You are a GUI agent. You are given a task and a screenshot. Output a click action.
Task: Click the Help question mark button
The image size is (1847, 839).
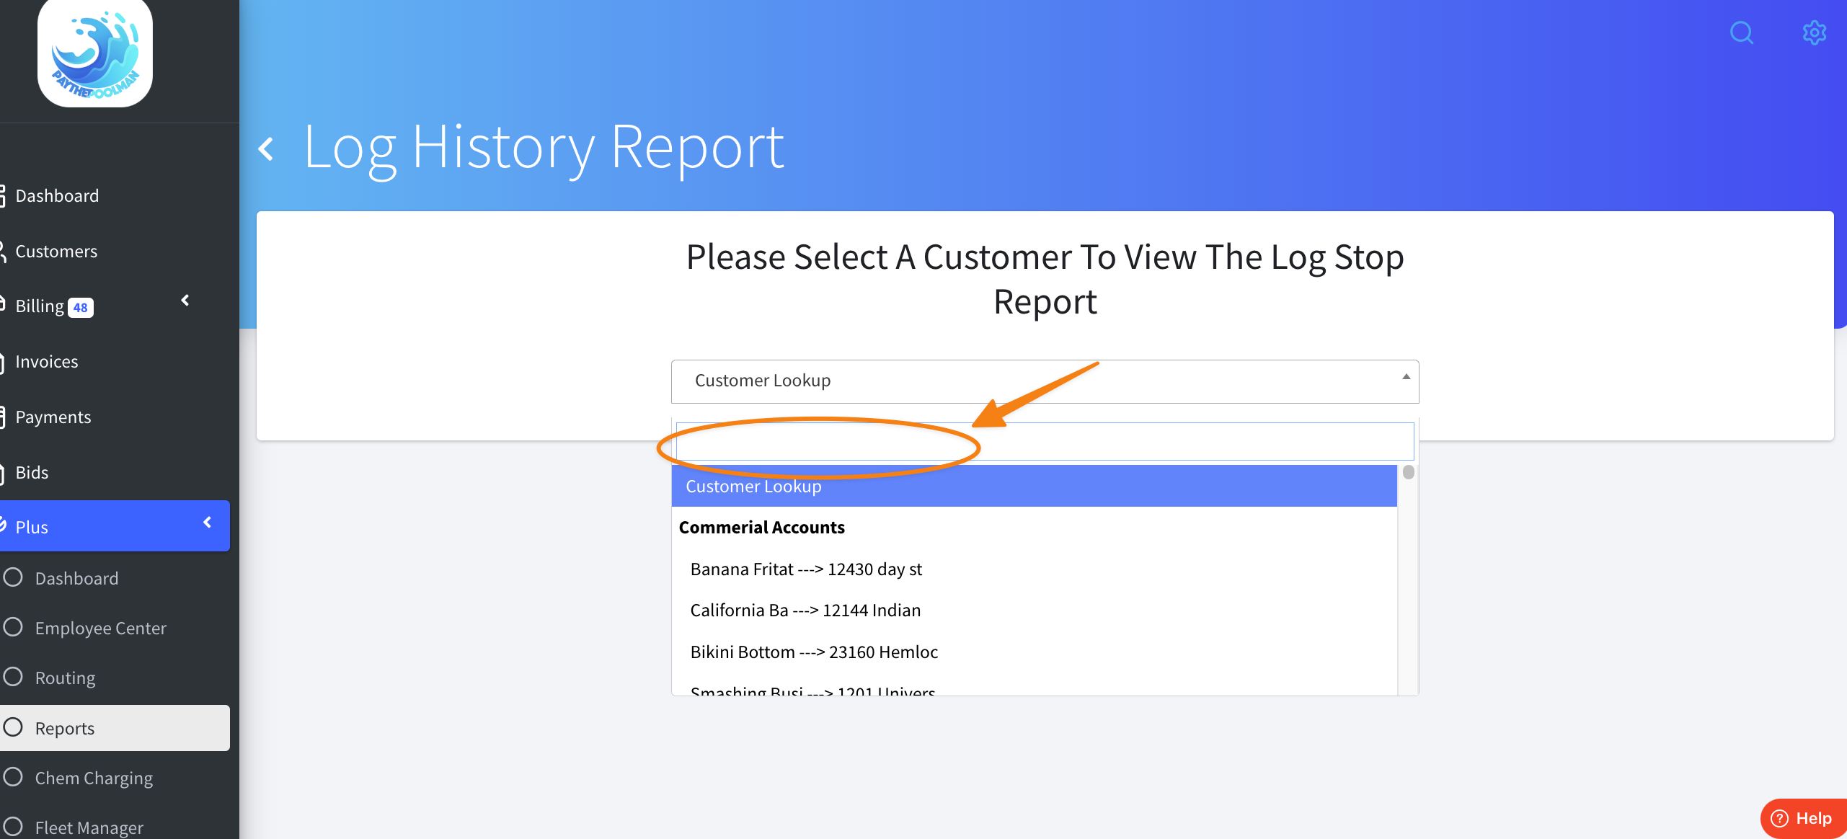1802,819
